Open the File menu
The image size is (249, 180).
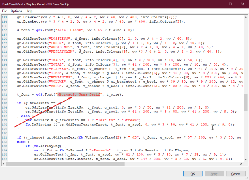(4, 11)
